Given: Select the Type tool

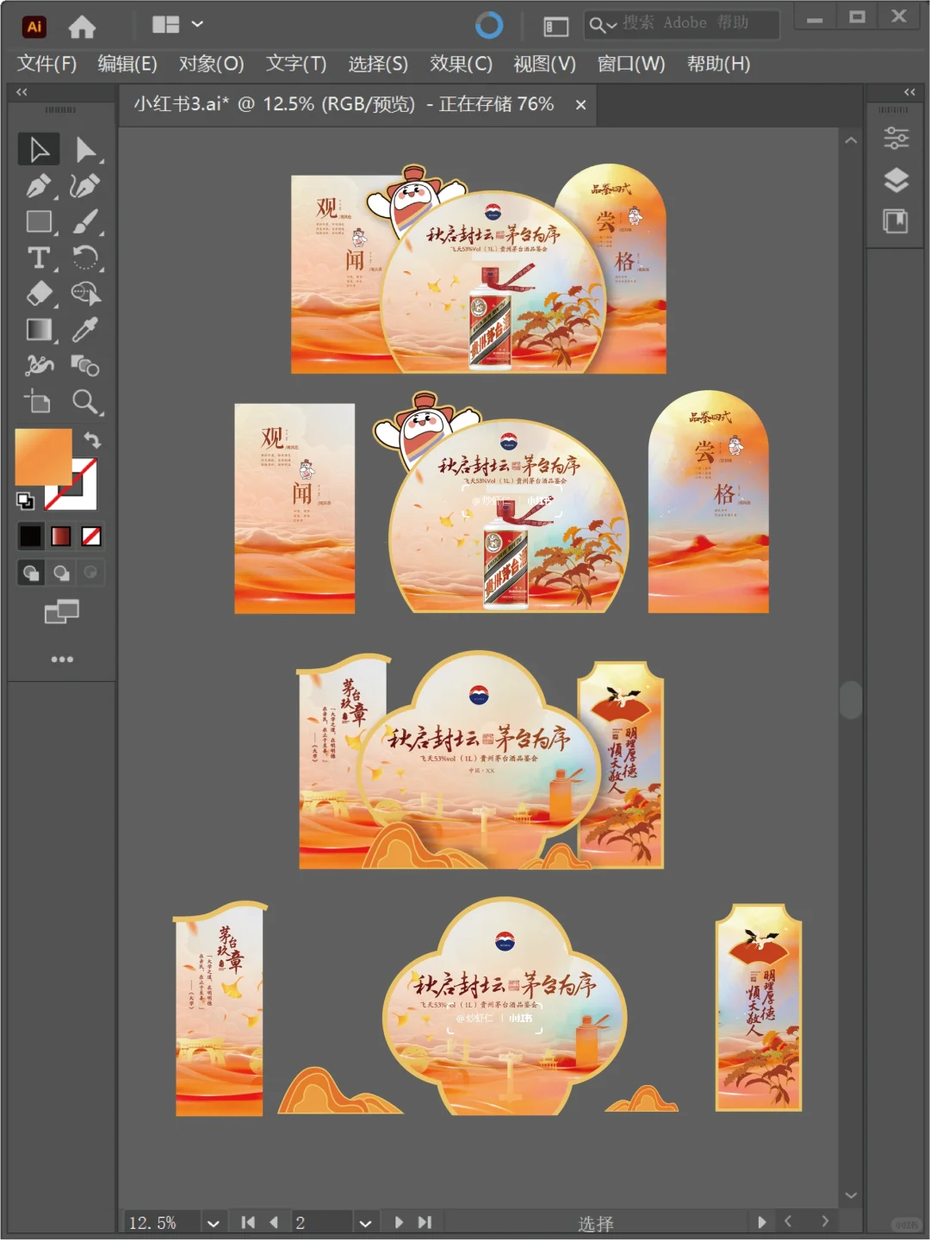Looking at the screenshot, I should (40, 258).
